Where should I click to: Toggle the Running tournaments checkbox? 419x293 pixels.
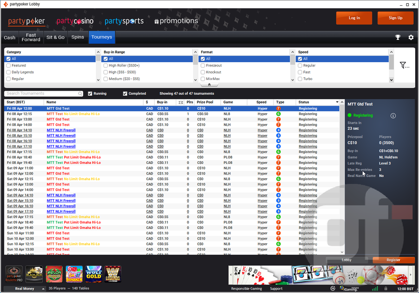(90, 93)
